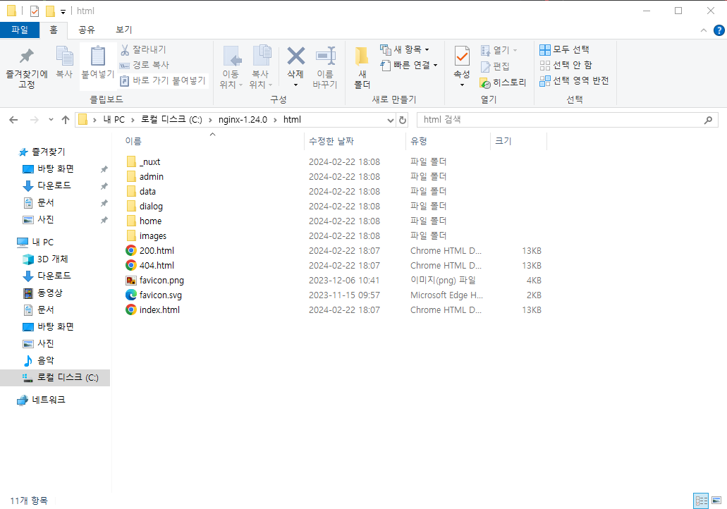The image size is (727, 509).
Task: Create a 새 폴더 (New folder)
Action: pos(362,68)
